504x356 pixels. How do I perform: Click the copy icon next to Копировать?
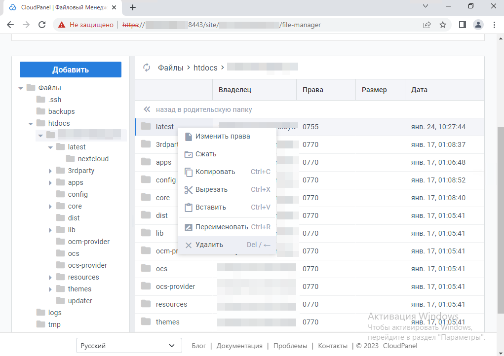click(x=188, y=172)
